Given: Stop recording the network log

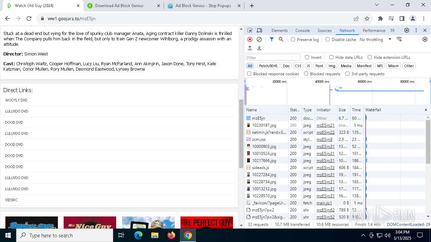Looking at the screenshot, I should 250,39.
